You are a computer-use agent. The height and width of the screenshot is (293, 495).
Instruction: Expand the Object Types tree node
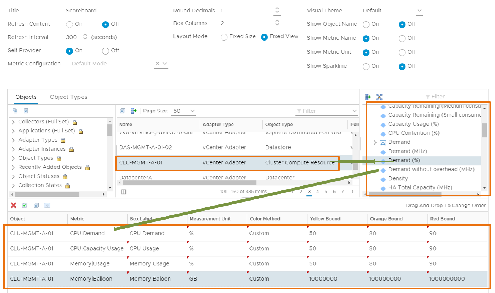tap(14, 158)
